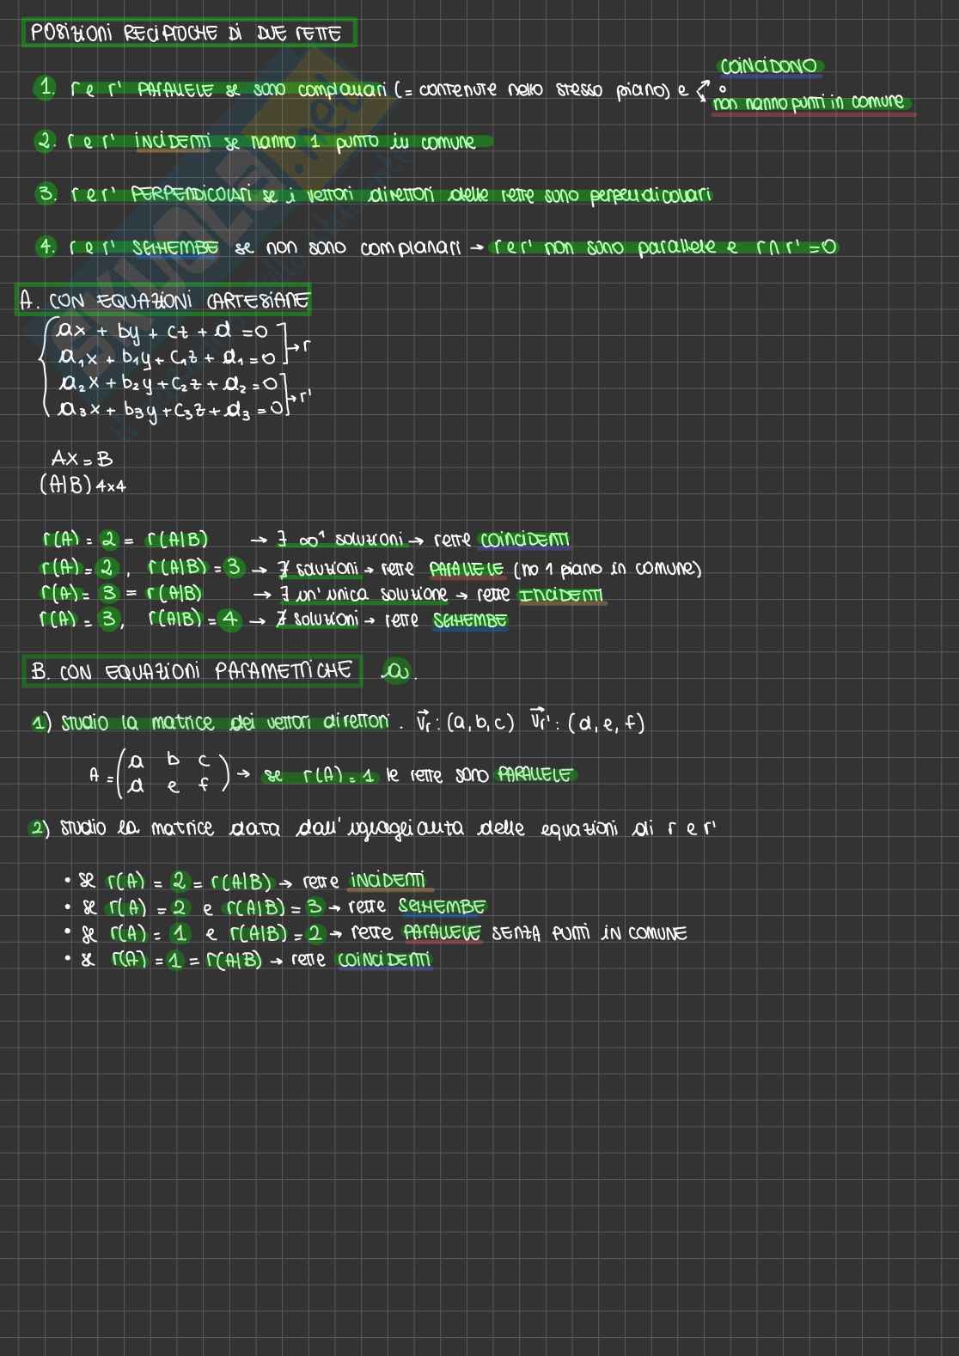Click the word 'COINCIDONO' at top right
Screen dimensions: 959x1356
(769, 66)
